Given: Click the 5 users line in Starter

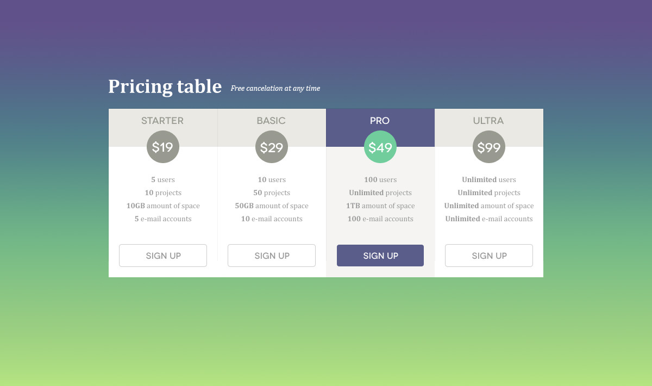Looking at the screenshot, I should pyautogui.click(x=163, y=180).
